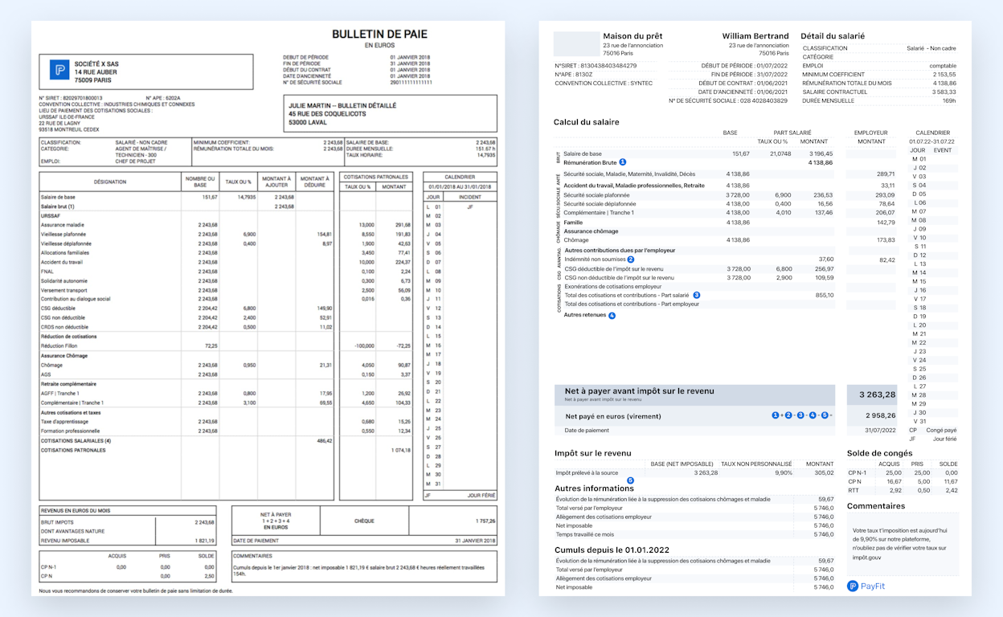Click "Net payé en euros (virement)" label
This screenshot has width=1003, height=617.
click(613, 416)
